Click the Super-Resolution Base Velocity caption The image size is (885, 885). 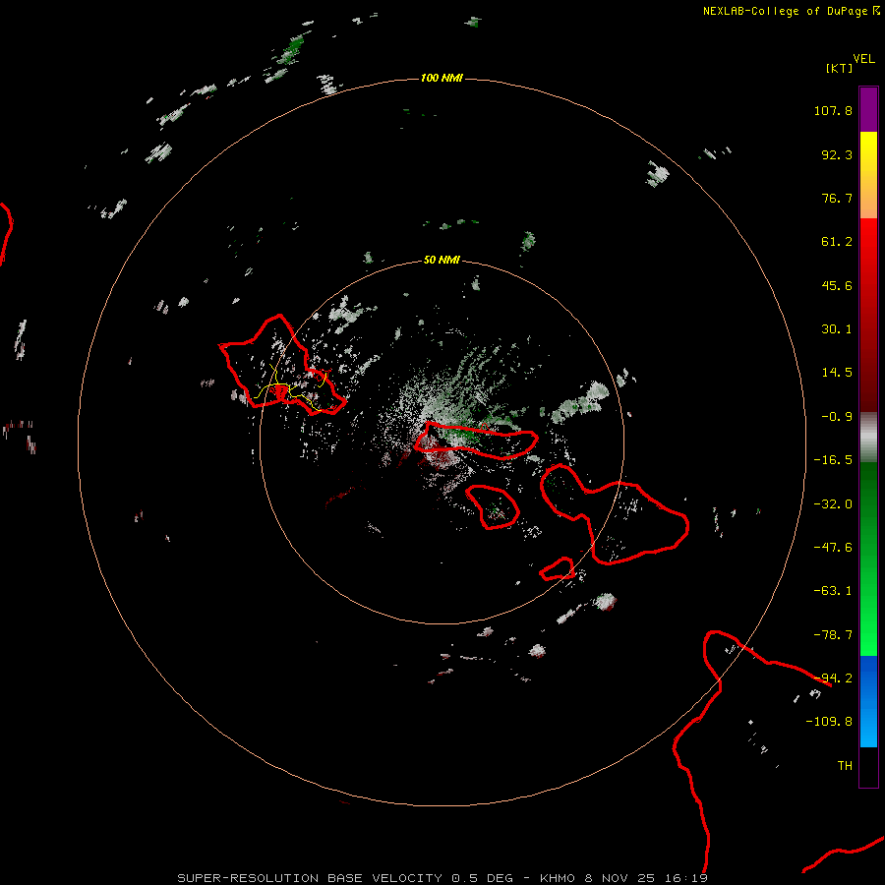coord(442,878)
